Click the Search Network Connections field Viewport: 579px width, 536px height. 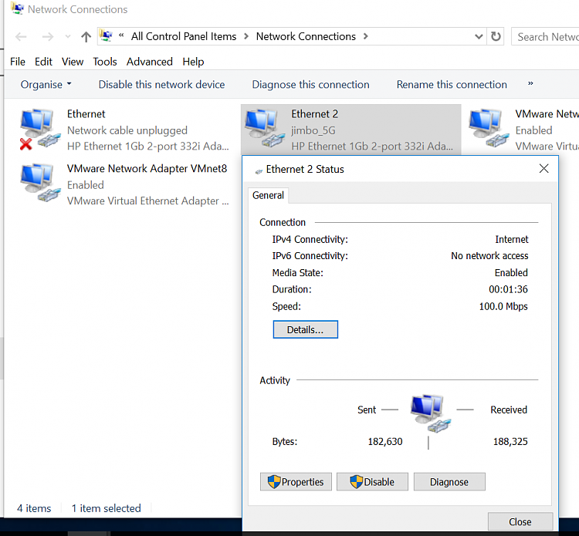(545, 36)
